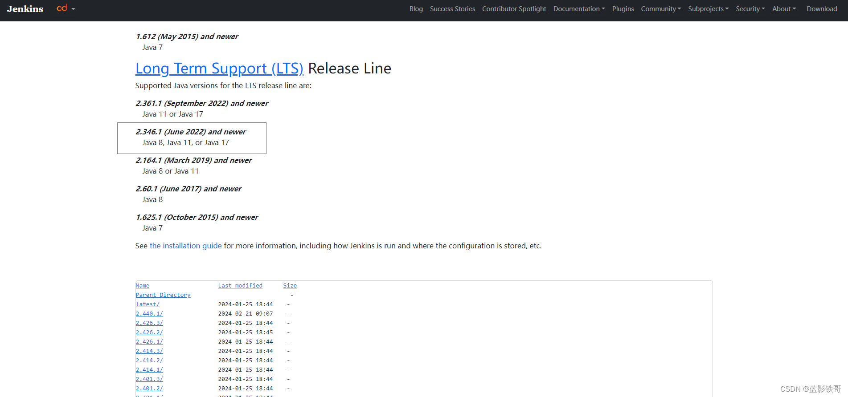Select the '2.60.1 (June 2017) and newer' heading

(x=188, y=189)
